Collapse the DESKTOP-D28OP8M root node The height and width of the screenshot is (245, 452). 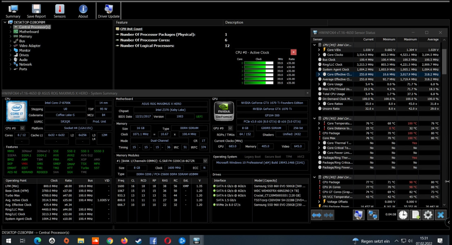pos(5,22)
